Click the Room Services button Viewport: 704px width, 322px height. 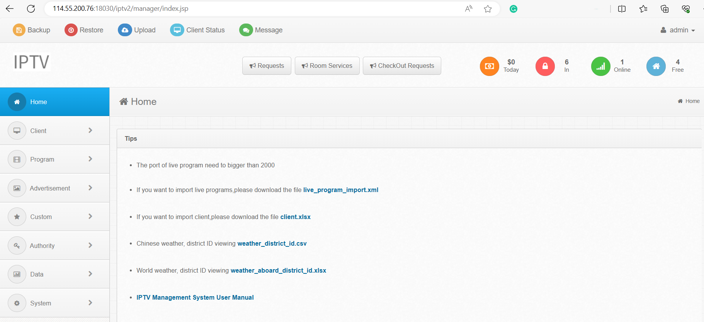327,66
